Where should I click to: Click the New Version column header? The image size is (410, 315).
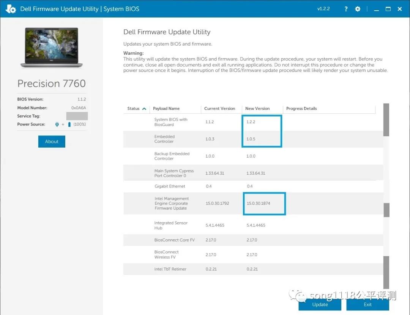point(257,108)
